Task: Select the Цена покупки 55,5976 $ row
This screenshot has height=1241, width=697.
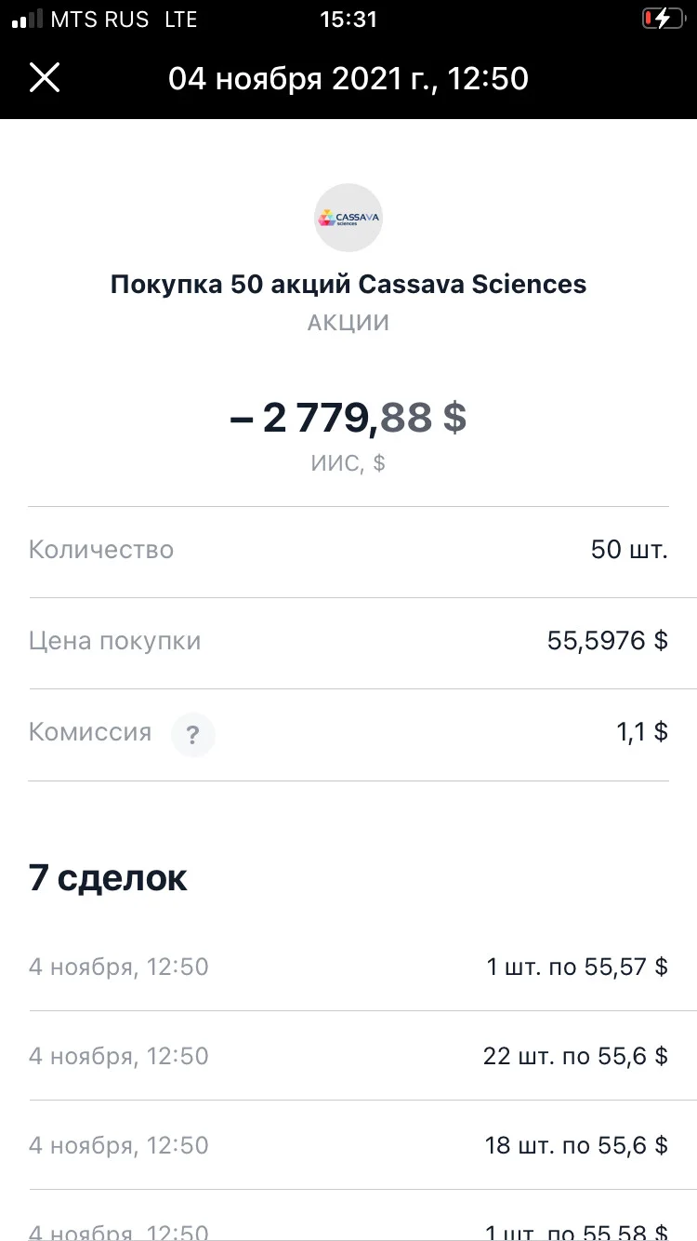Action: pyautogui.click(x=348, y=642)
